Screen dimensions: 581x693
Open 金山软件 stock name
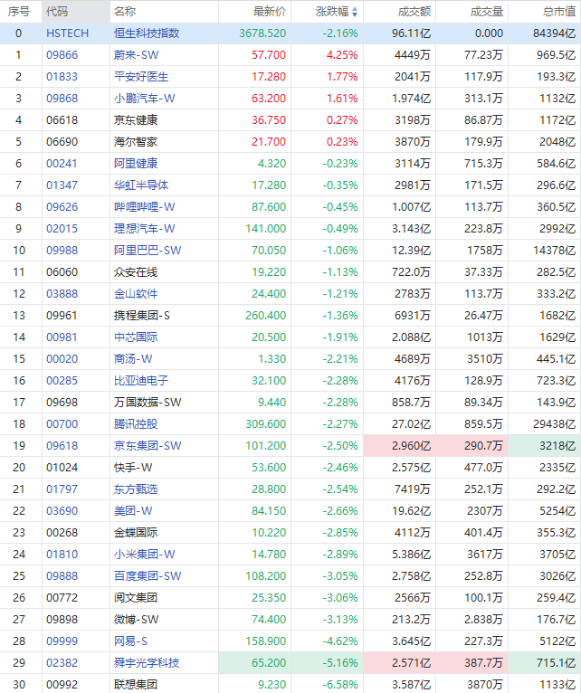coord(136,293)
